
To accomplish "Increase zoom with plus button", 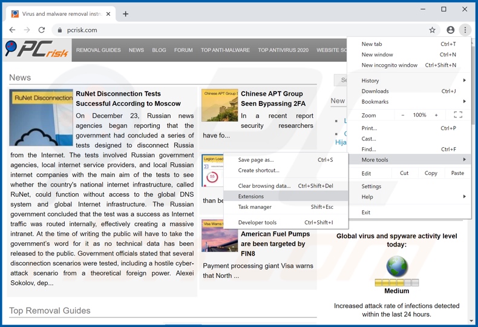I will coord(436,115).
